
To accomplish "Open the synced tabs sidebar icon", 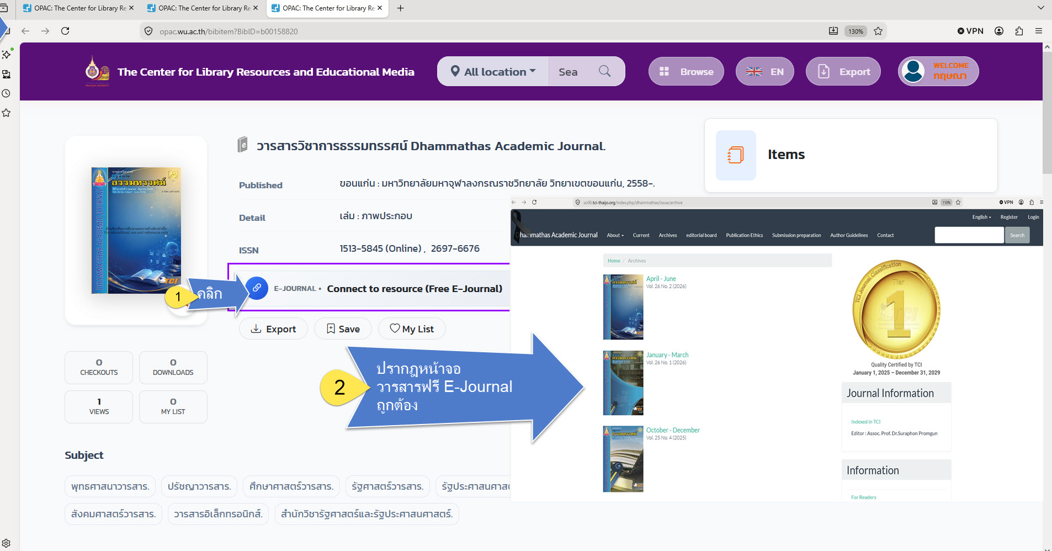I will tap(7, 74).
